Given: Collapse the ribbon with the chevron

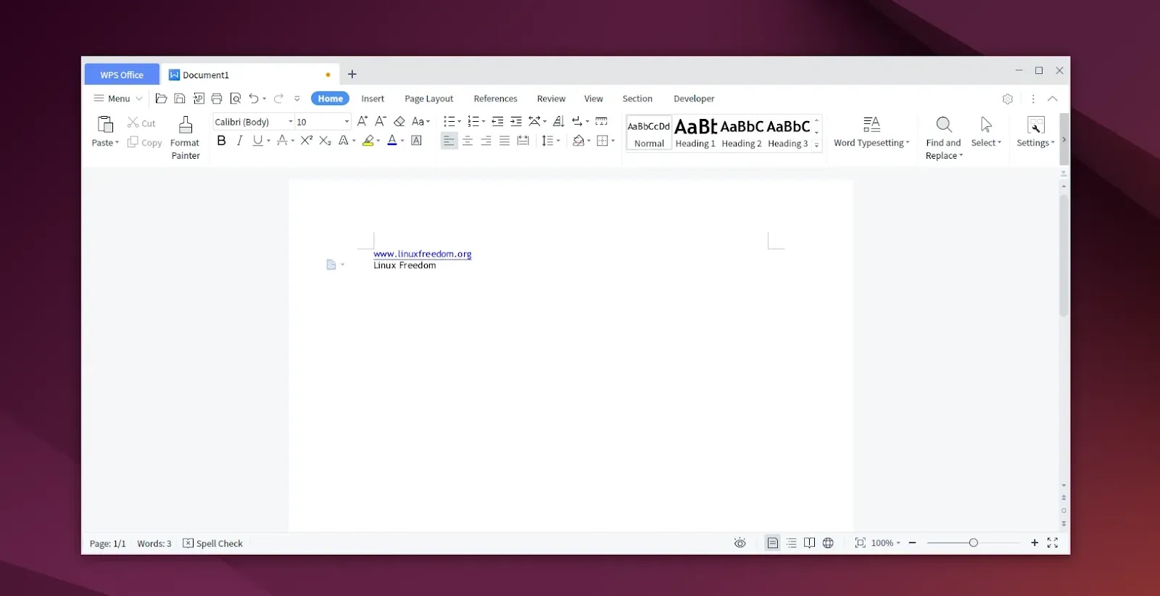Looking at the screenshot, I should 1053,99.
